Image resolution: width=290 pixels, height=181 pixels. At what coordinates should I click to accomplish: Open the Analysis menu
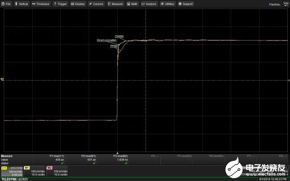coord(149,4)
